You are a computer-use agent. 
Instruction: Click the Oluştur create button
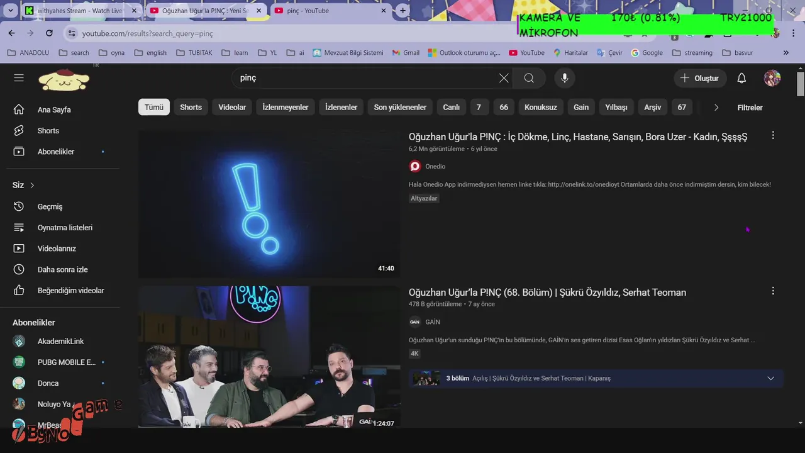pos(700,78)
